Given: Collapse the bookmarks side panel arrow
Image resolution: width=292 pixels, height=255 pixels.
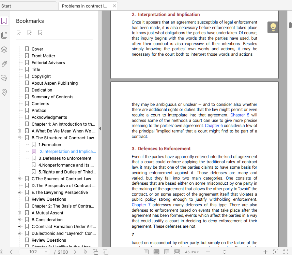Looking at the screenshot, I should click(x=100, y=129).
